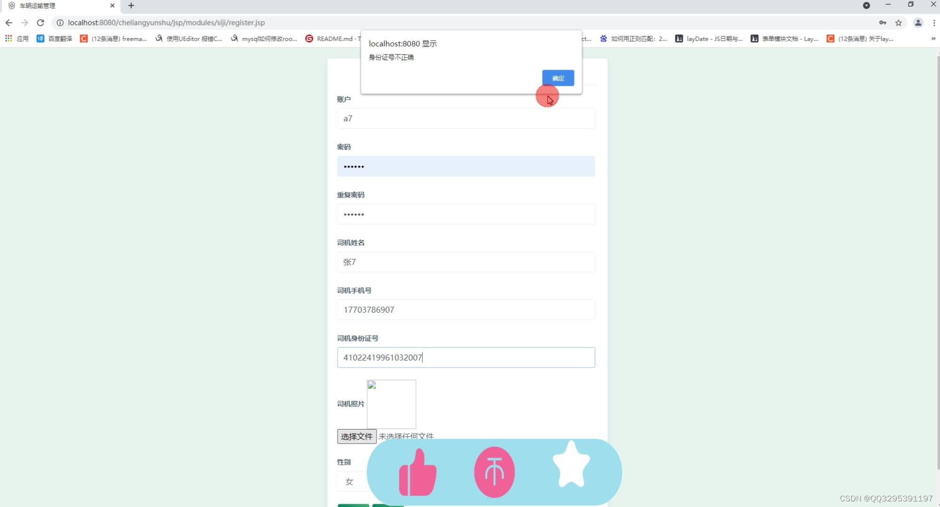Reload the current page
940x507 pixels.
(40, 23)
